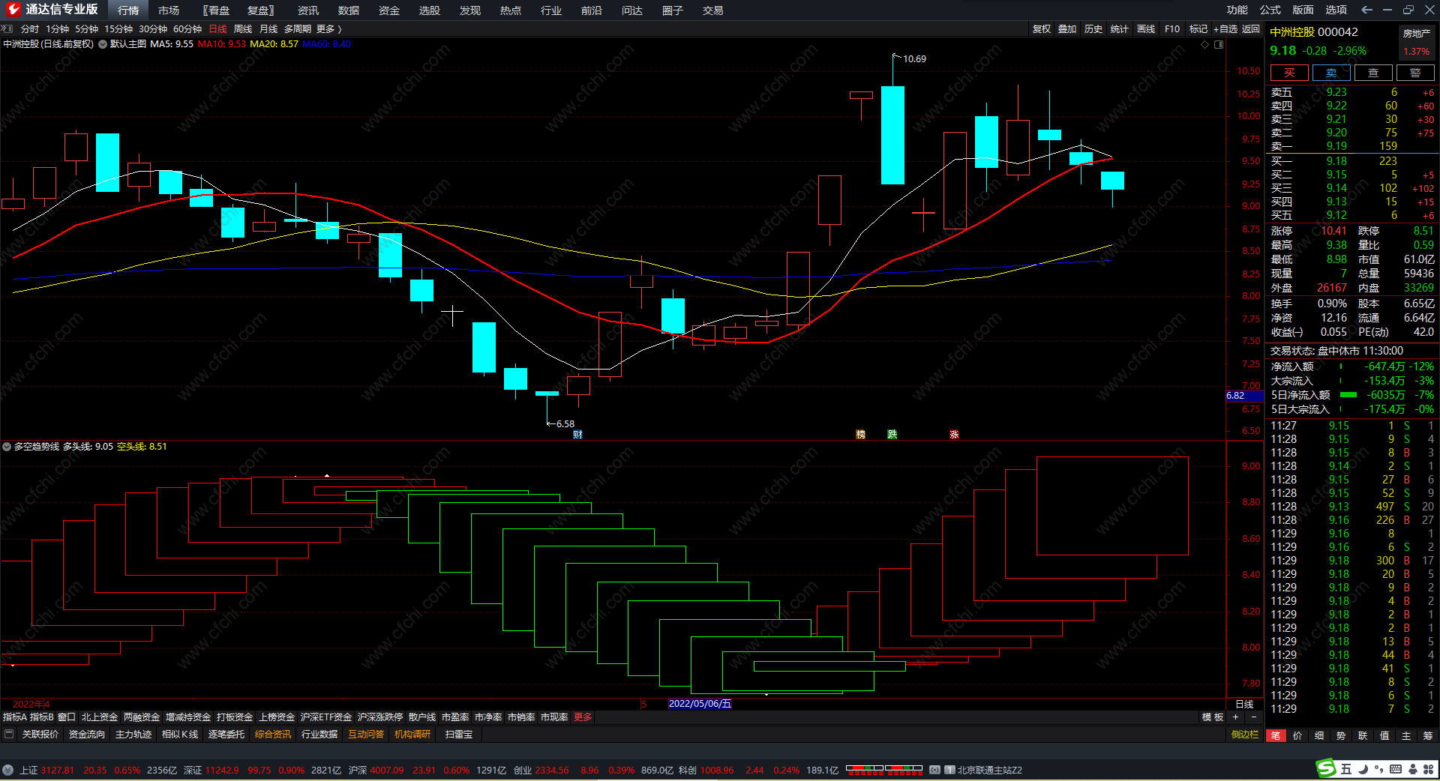
Task: Click the +自选 add to watchlist button
Action: [1225, 28]
